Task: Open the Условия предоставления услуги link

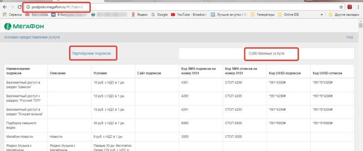Action: (32, 37)
